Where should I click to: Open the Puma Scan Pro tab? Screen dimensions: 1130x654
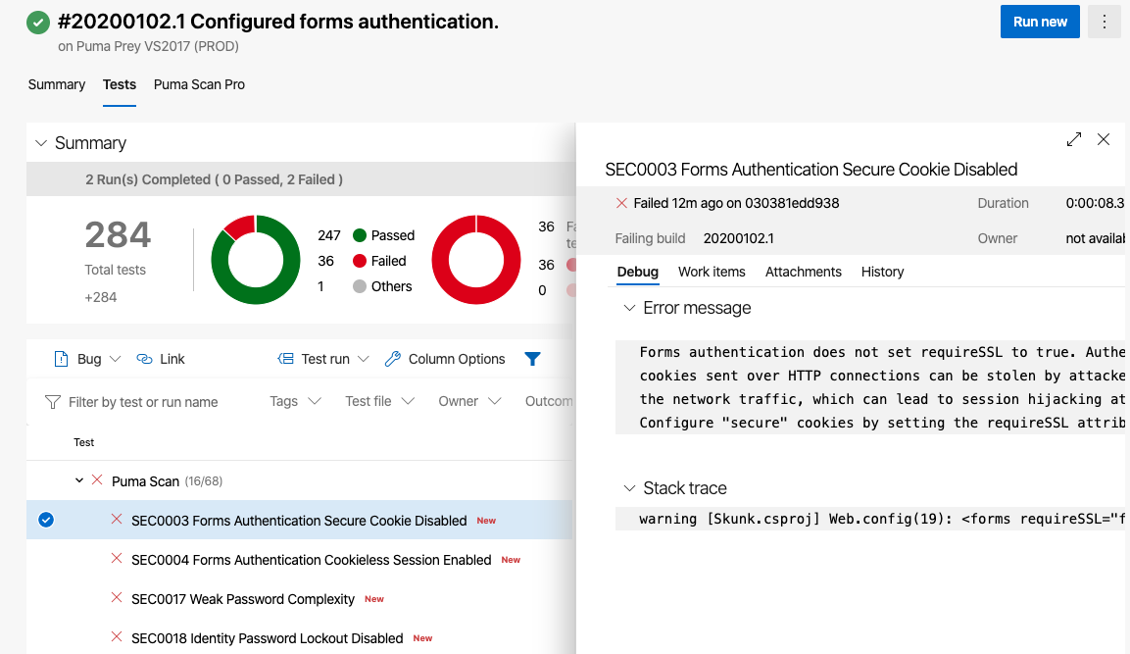pyautogui.click(x=199, y=84)
